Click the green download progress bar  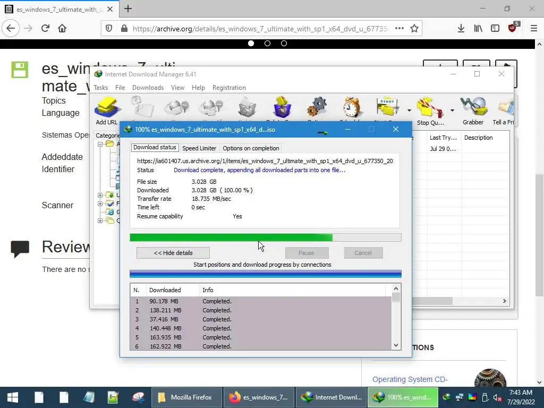coord(266,237)
